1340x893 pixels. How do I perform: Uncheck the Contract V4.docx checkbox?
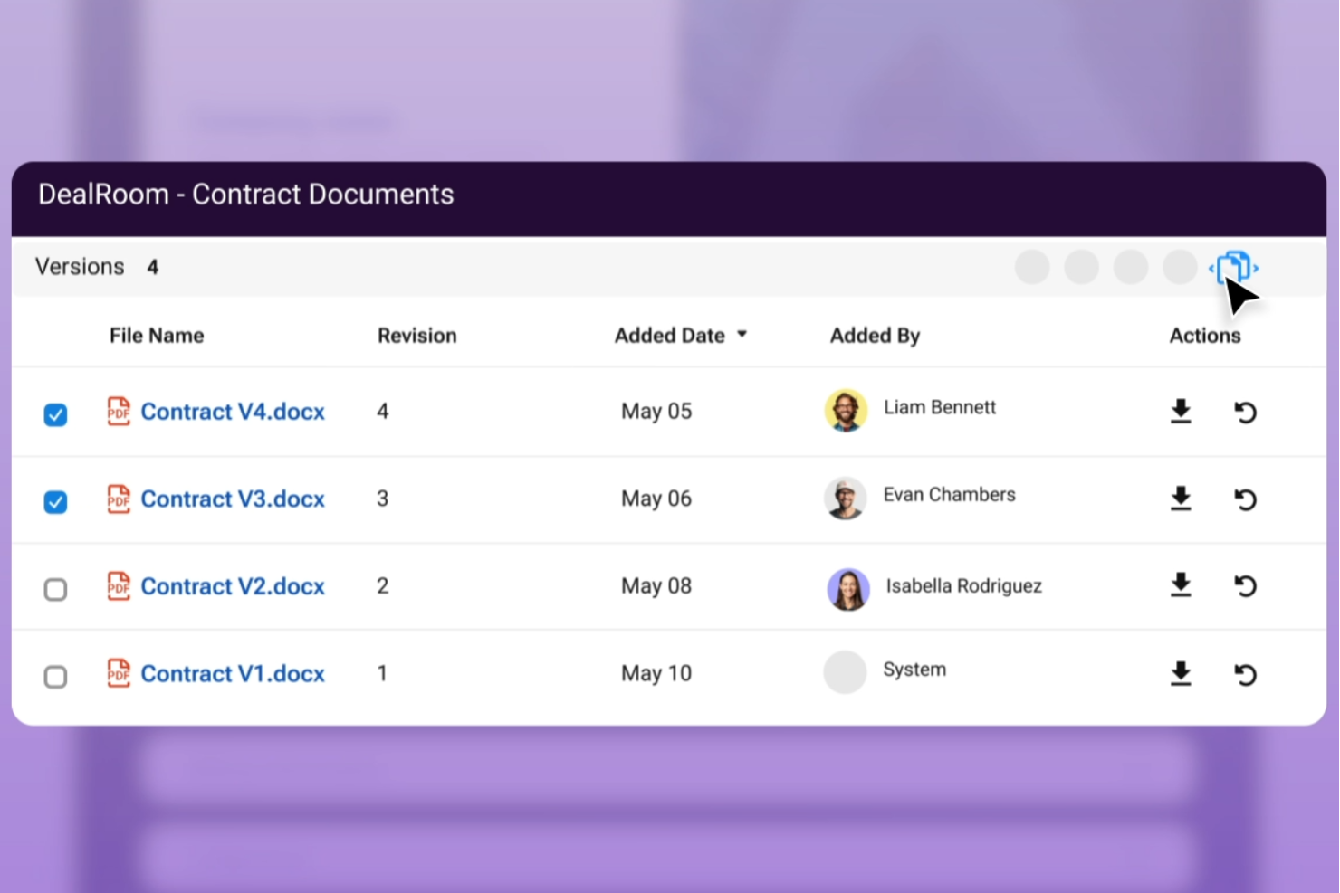55,414
